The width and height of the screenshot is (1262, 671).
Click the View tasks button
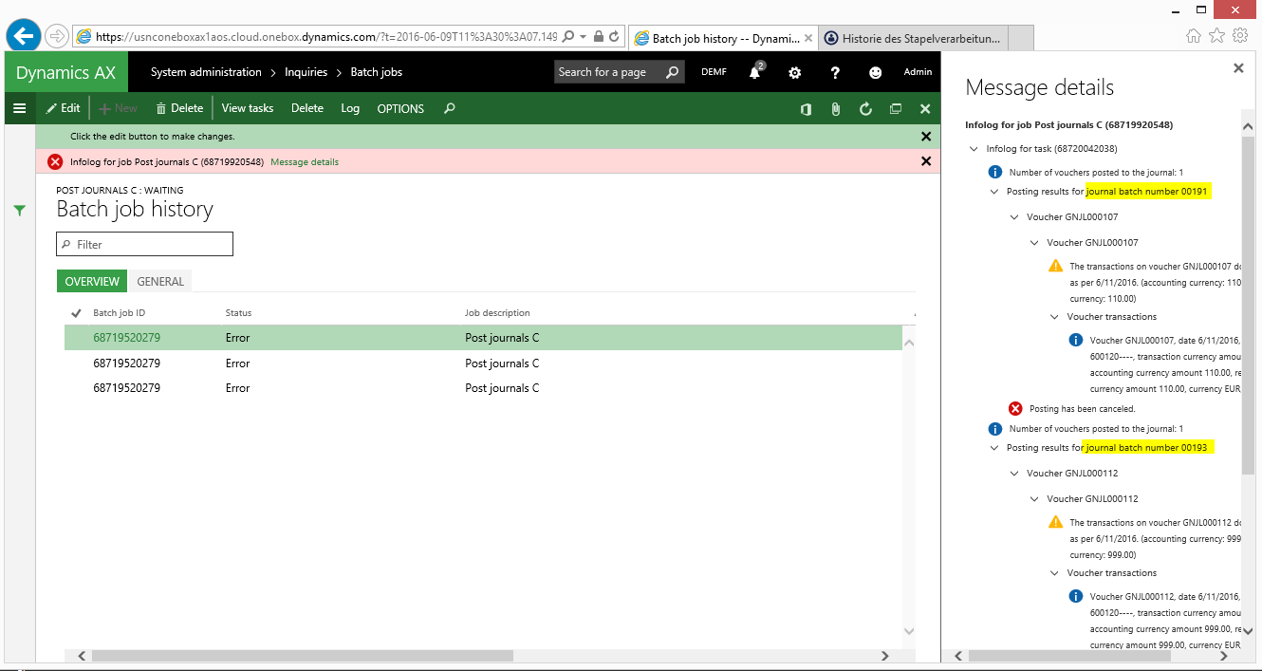[247, 108]
